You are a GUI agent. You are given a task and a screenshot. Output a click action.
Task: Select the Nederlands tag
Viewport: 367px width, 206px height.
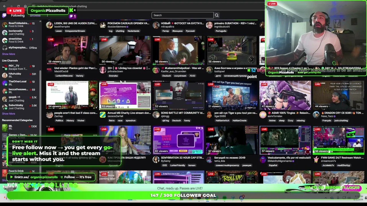tap(133, 31)
